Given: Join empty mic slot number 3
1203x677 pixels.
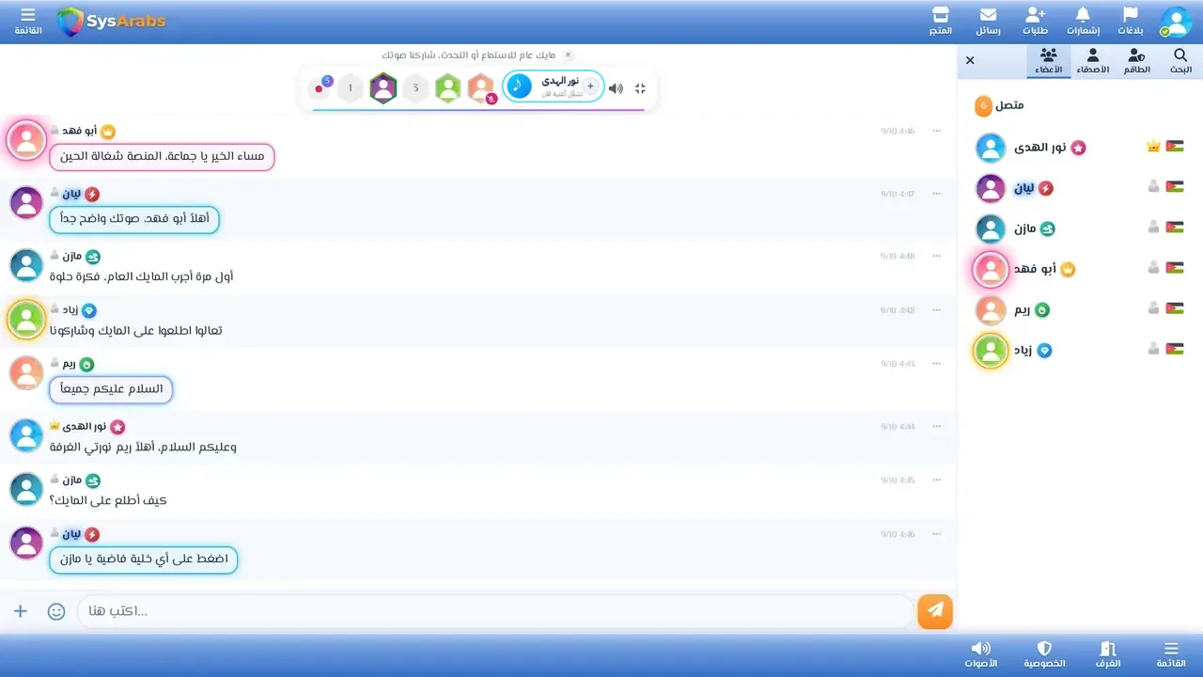Looking at the screenshot, I should [415, 88].
